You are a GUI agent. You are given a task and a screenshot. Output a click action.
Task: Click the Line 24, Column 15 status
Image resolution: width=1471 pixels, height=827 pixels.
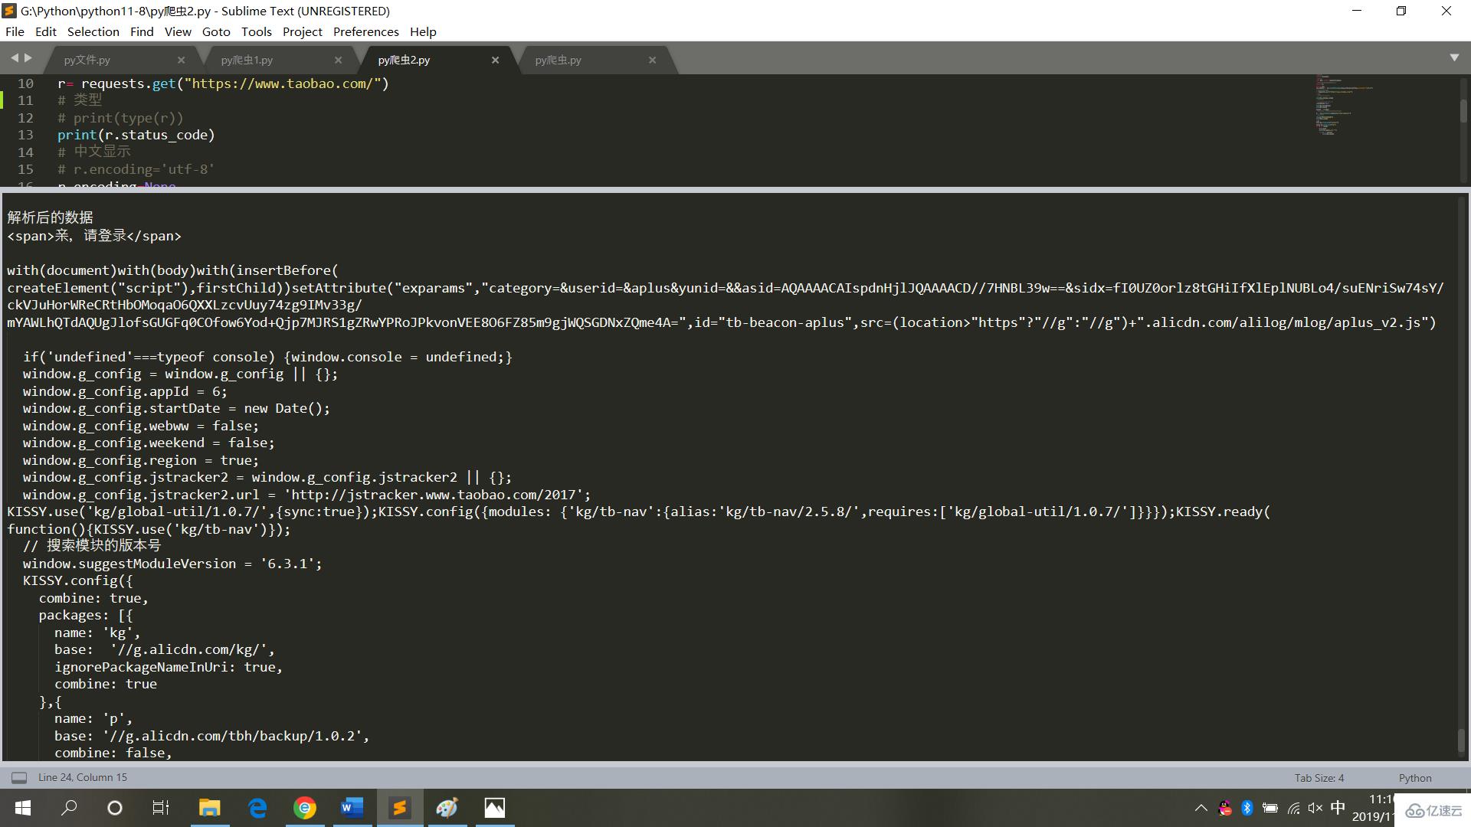pos(83,777)
